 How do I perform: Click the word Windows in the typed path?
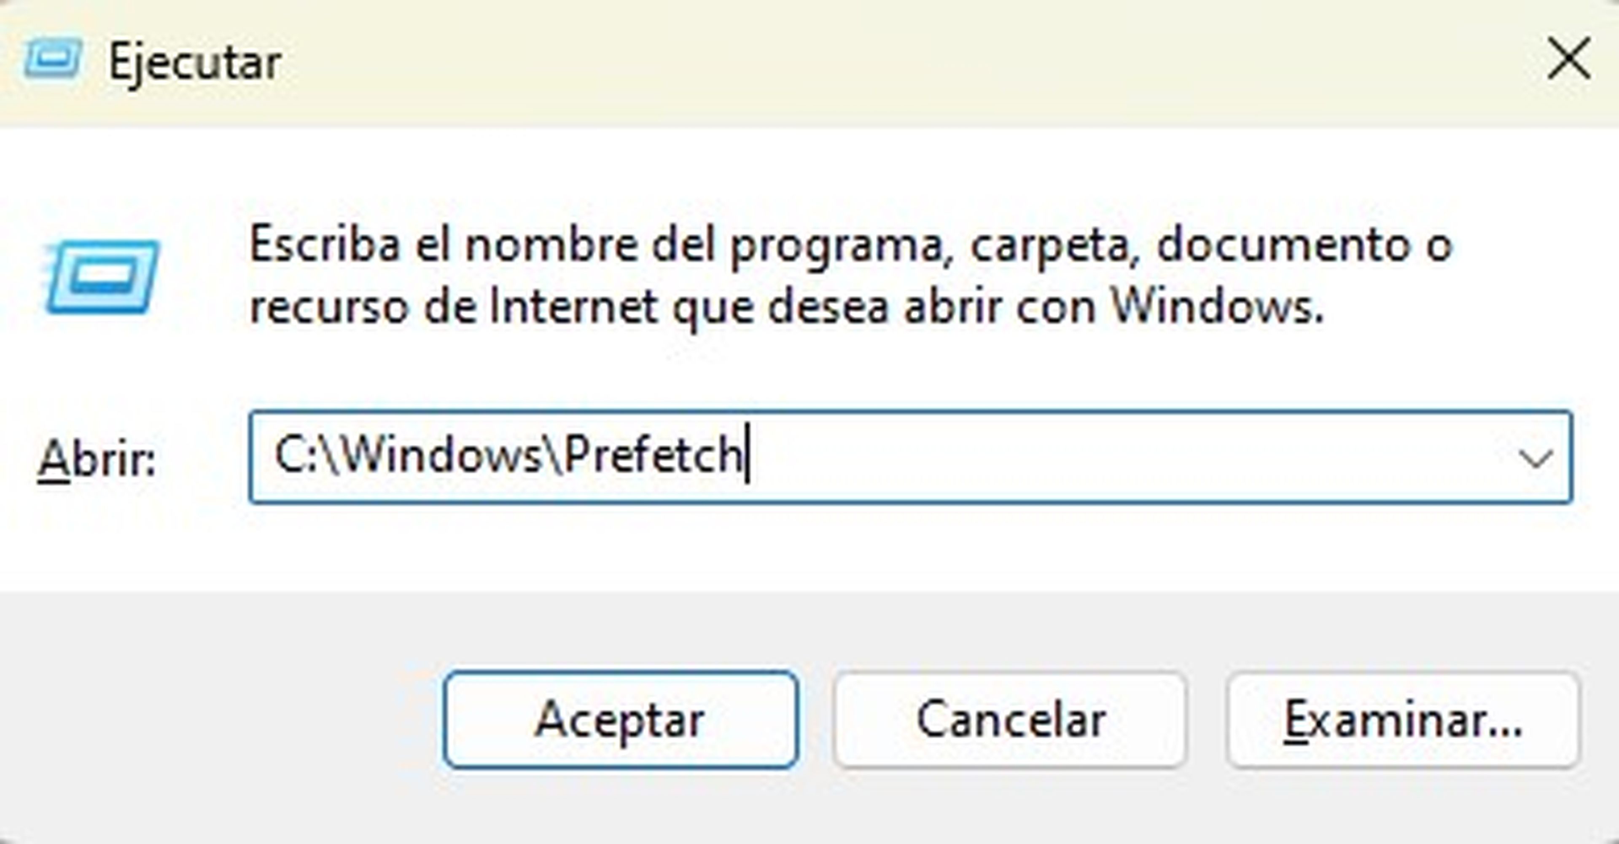coord(442,455)
